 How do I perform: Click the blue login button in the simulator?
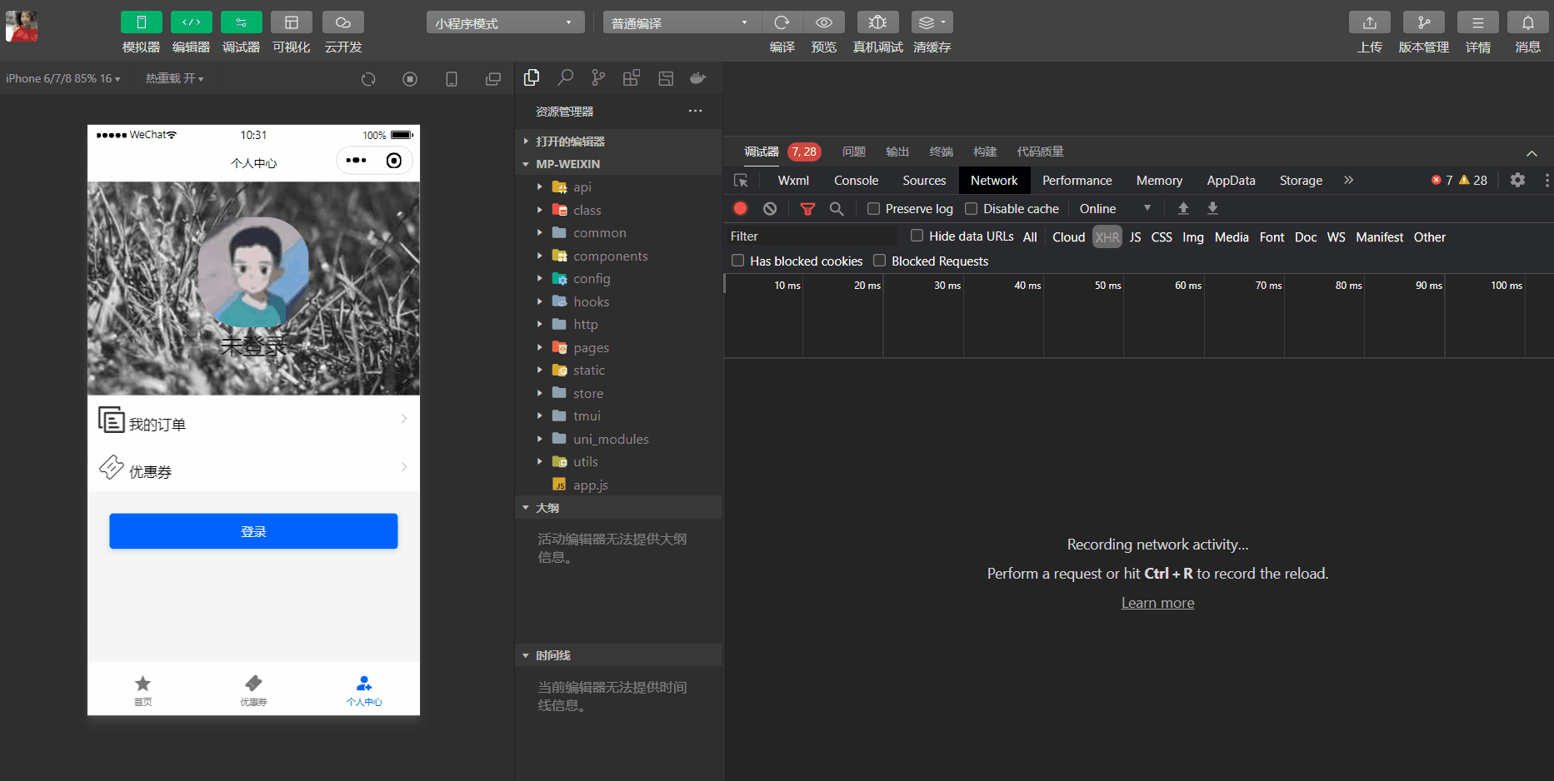click(x=253, y=531)
